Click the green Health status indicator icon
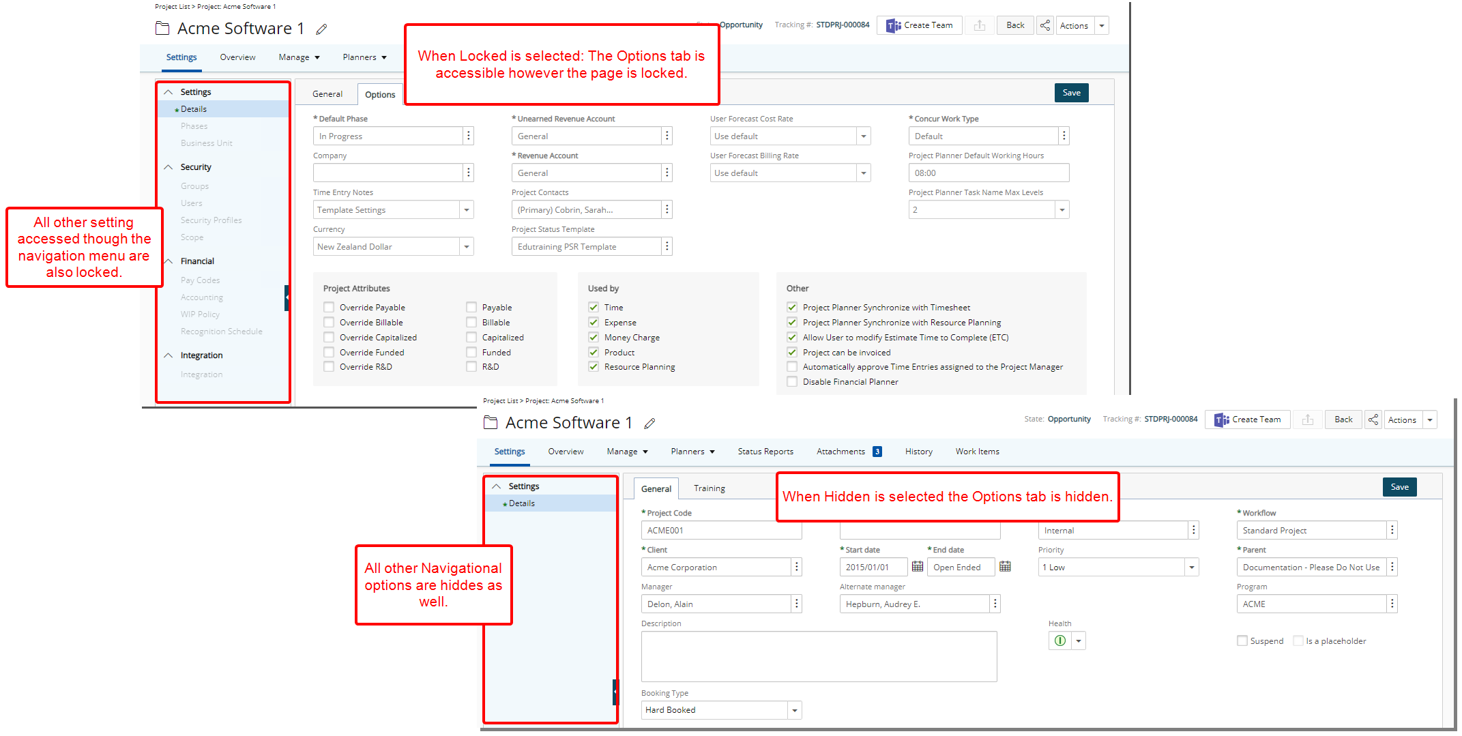Screen dimensions: 1462x736 [1059, 641]
